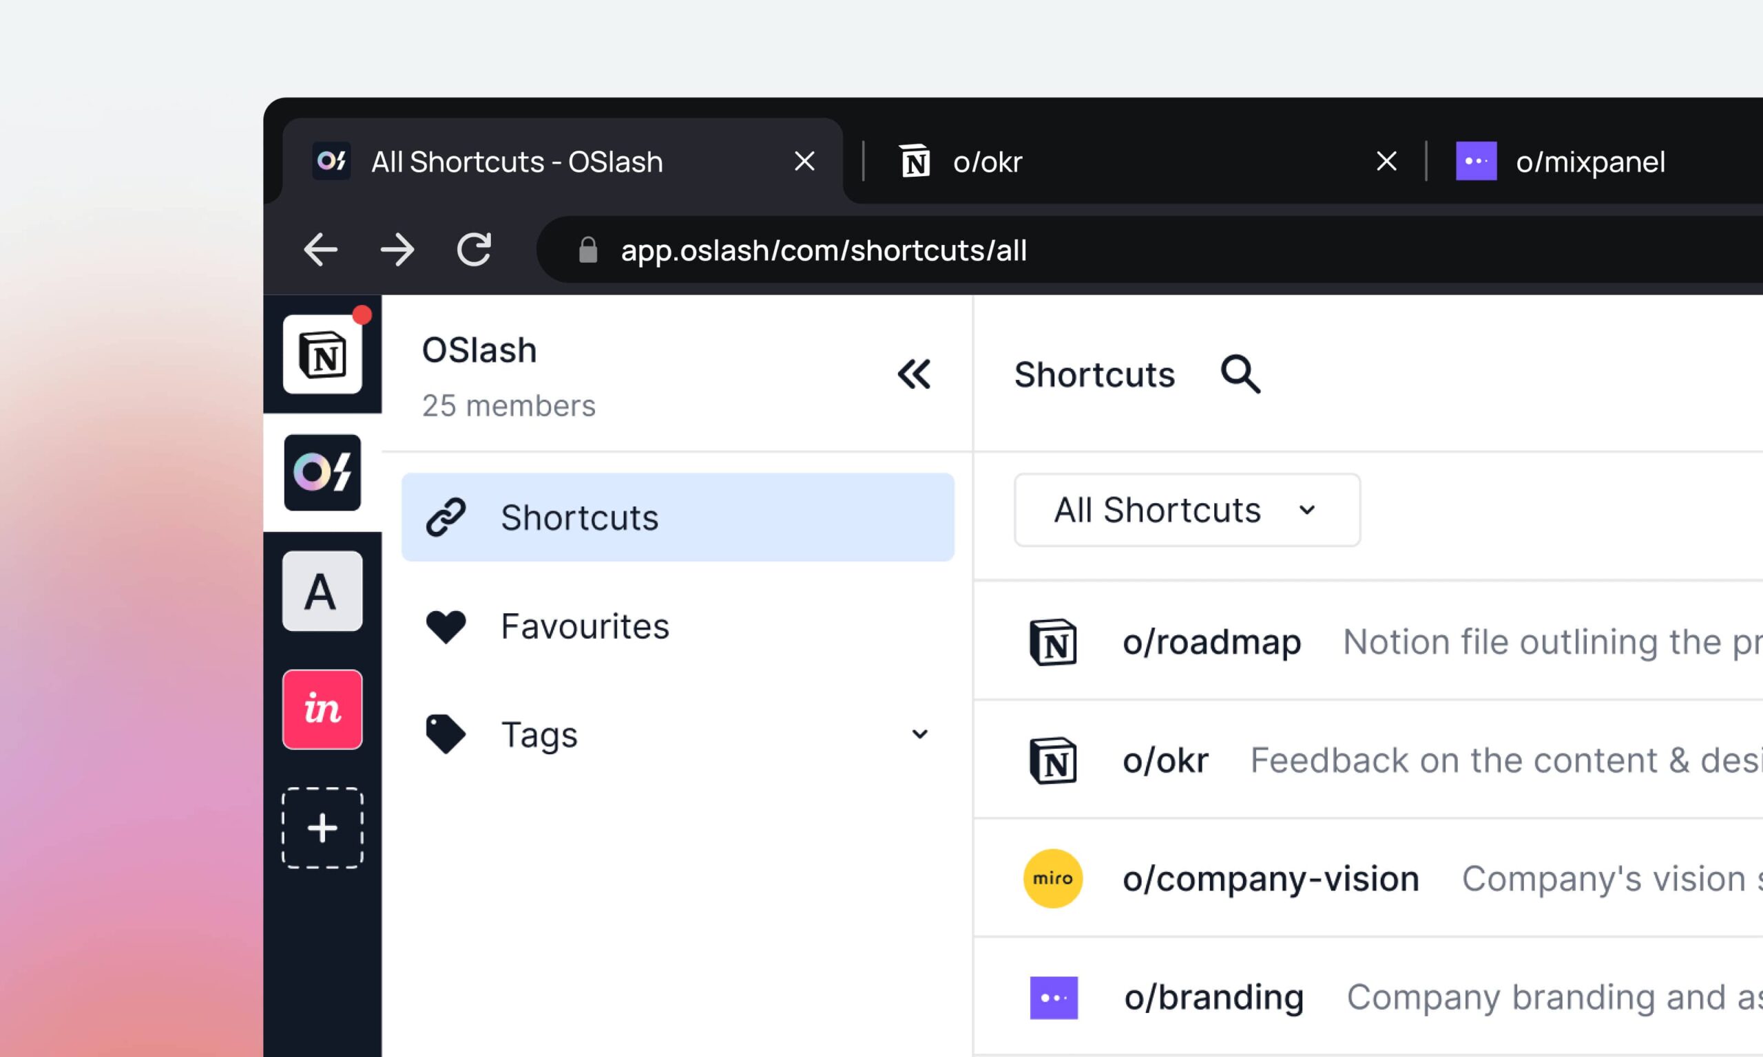Click the Notion favicon in o/okr tab

(x=915, y=161)
